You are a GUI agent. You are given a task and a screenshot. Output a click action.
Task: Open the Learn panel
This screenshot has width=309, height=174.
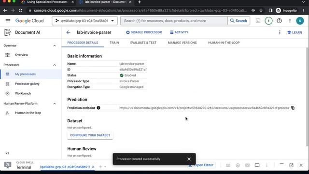pos(295,32)
